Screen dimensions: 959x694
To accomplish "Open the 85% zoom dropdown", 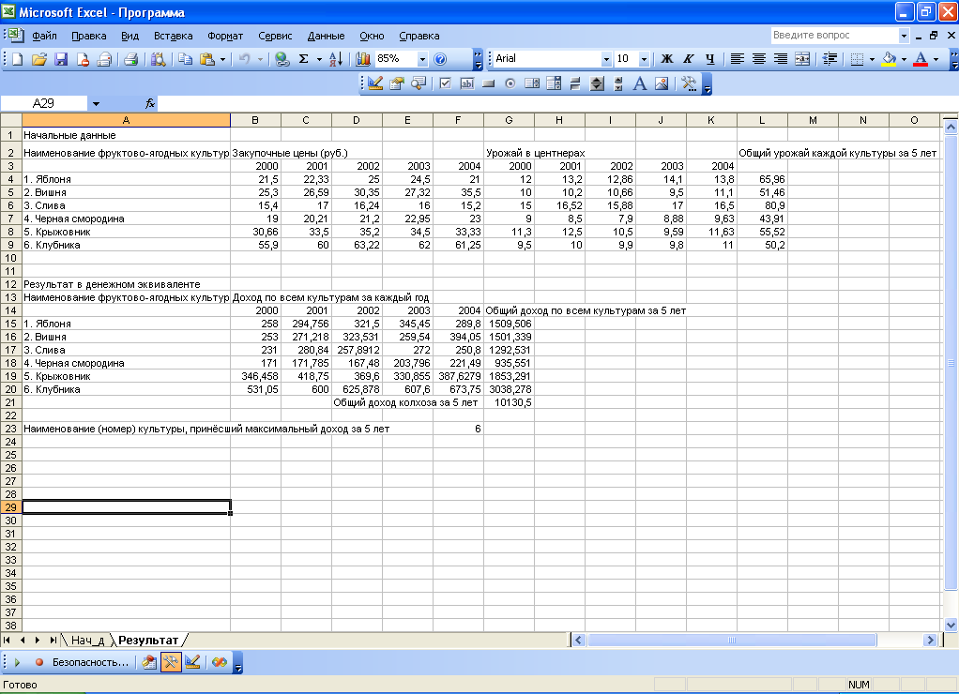I will tap(422, 59).
